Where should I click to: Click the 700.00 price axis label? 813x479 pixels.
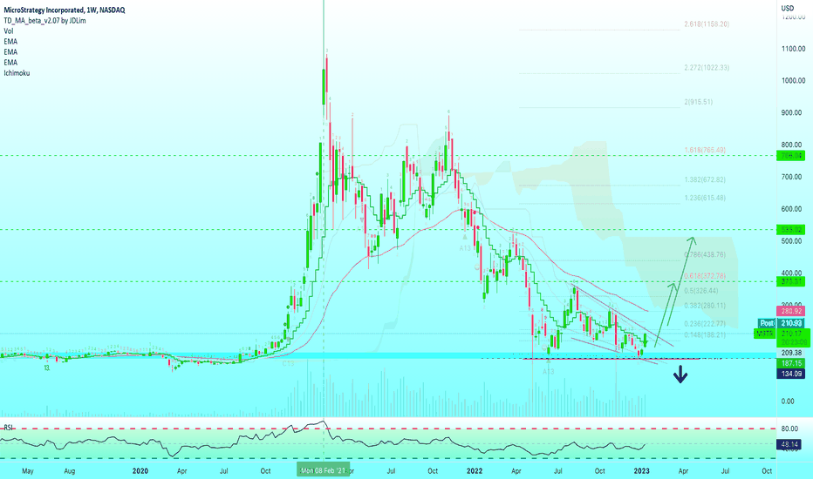793,177
